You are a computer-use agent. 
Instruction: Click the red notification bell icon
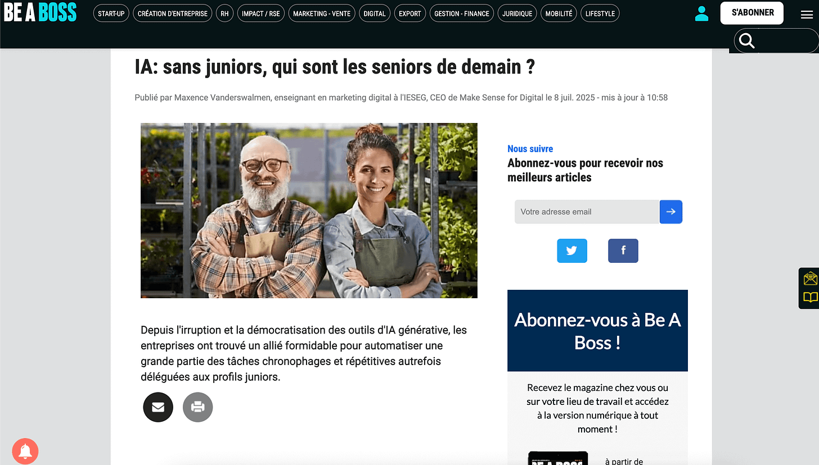[25, 450]
